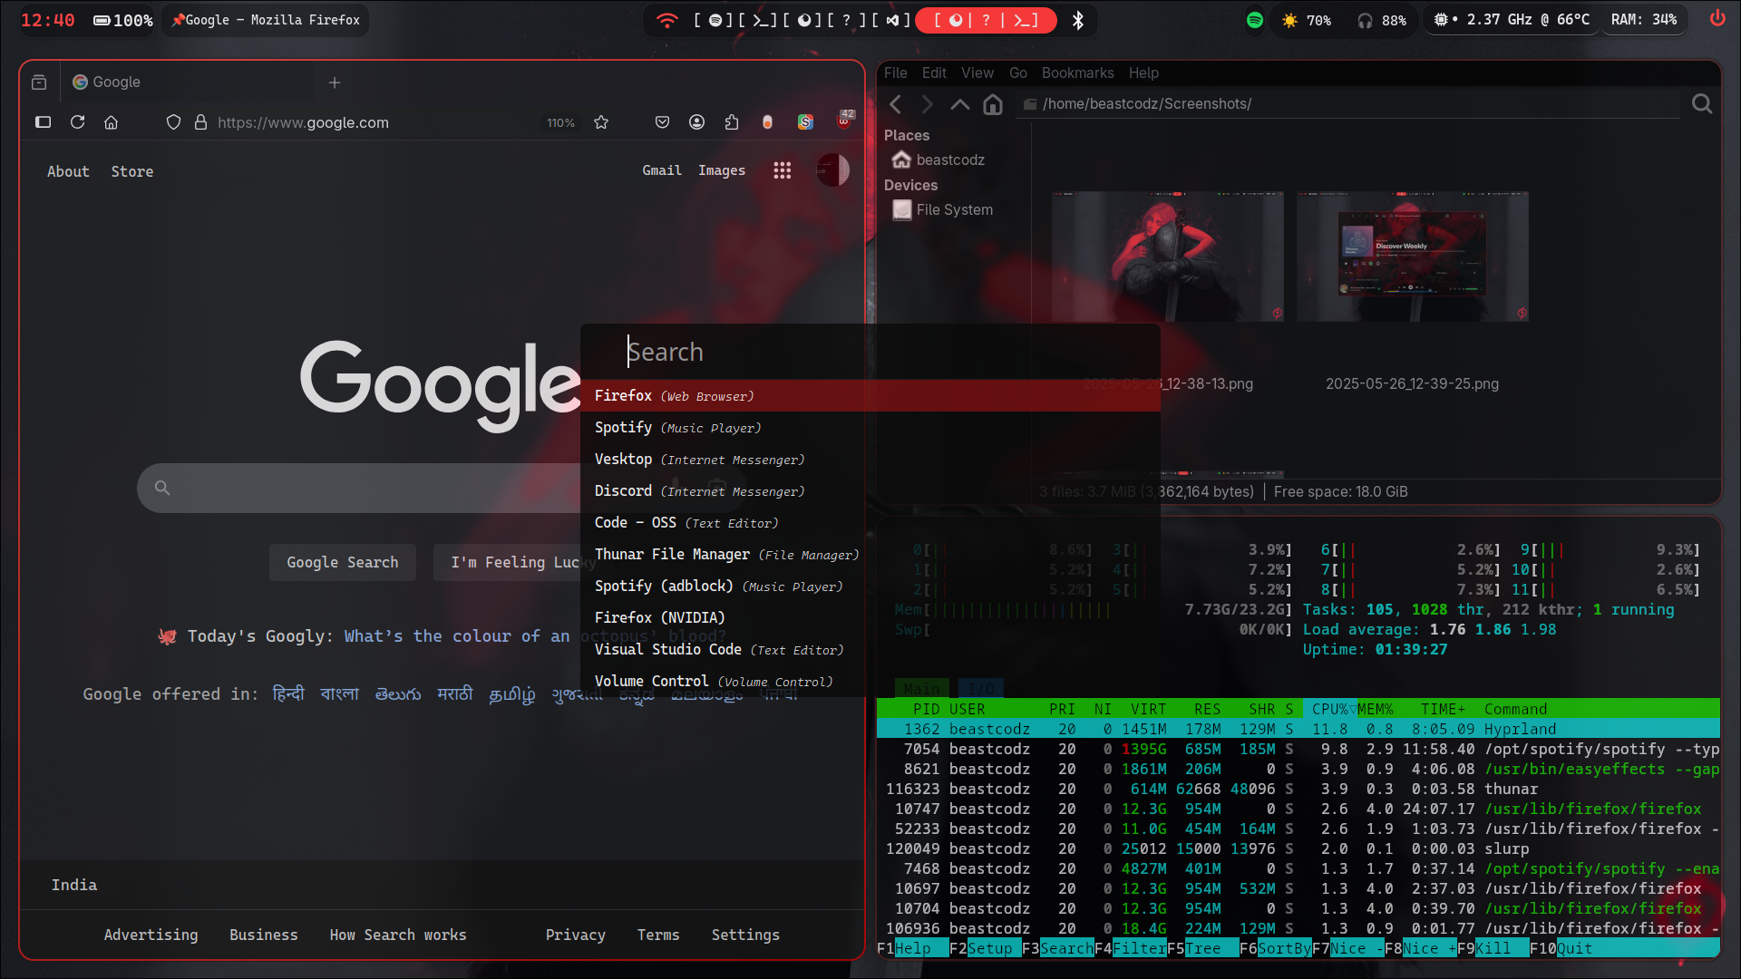
Task: Launch Spotify (adblock) entry
Action: coord(870,586)
